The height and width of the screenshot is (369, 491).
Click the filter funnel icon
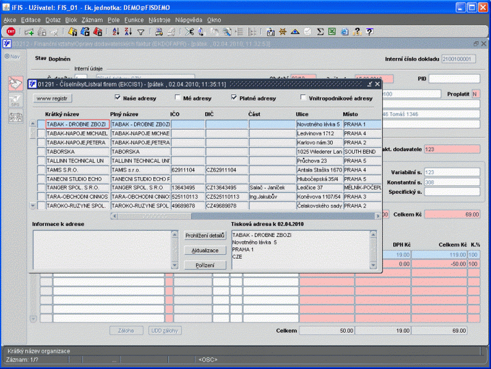140,31
